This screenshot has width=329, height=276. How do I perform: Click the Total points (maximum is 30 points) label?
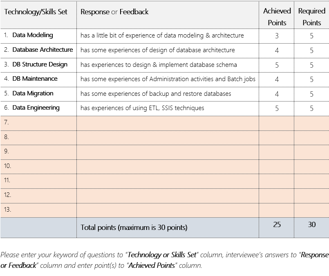pyautogui.click(x=134, y=227)
